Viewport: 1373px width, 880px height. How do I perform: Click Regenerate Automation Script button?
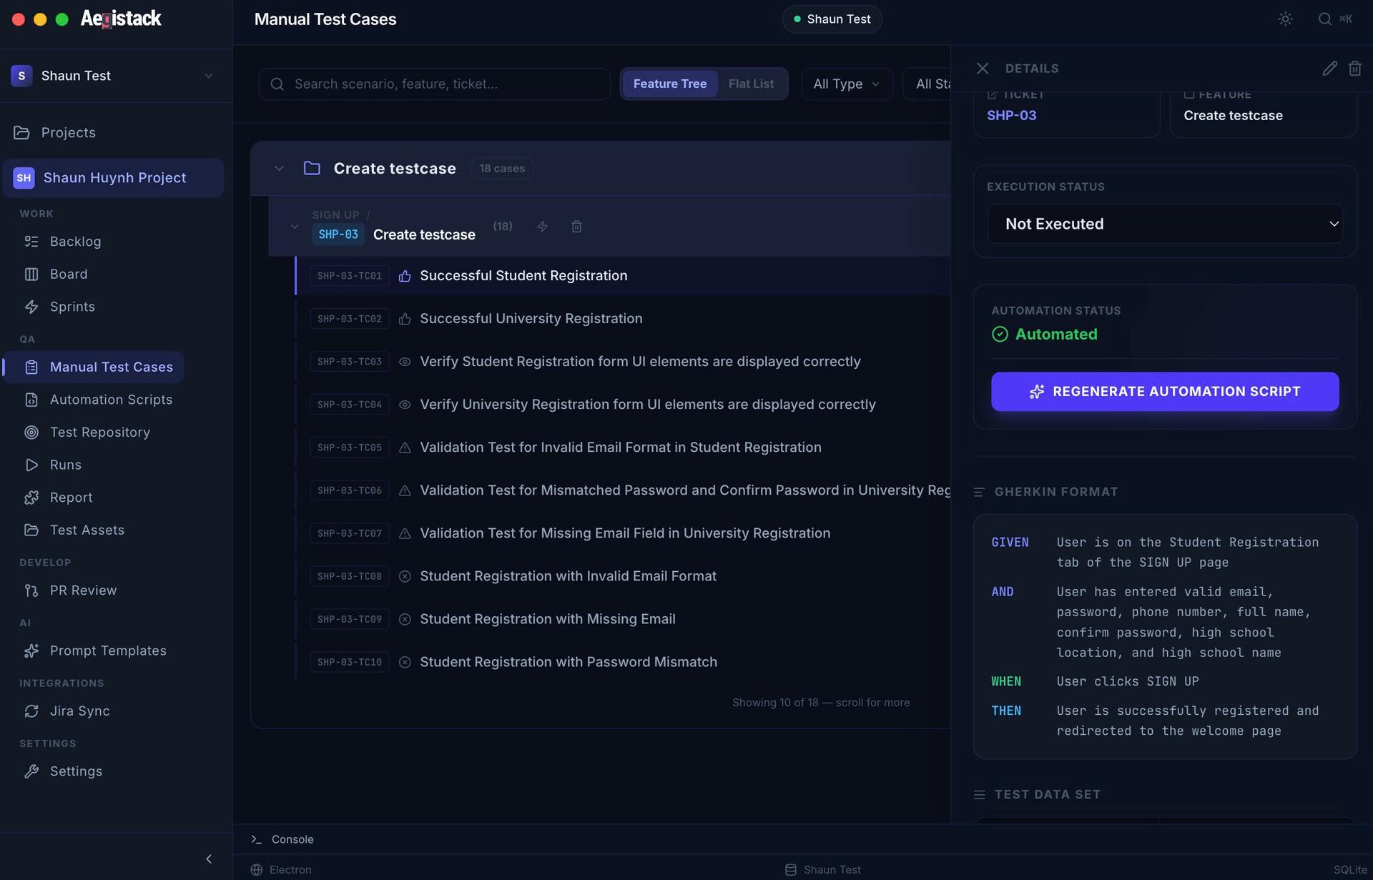[1165, 392]
